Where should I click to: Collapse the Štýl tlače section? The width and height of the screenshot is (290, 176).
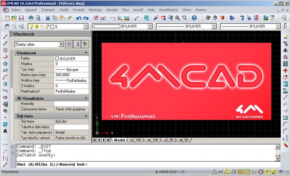(86, 116)
